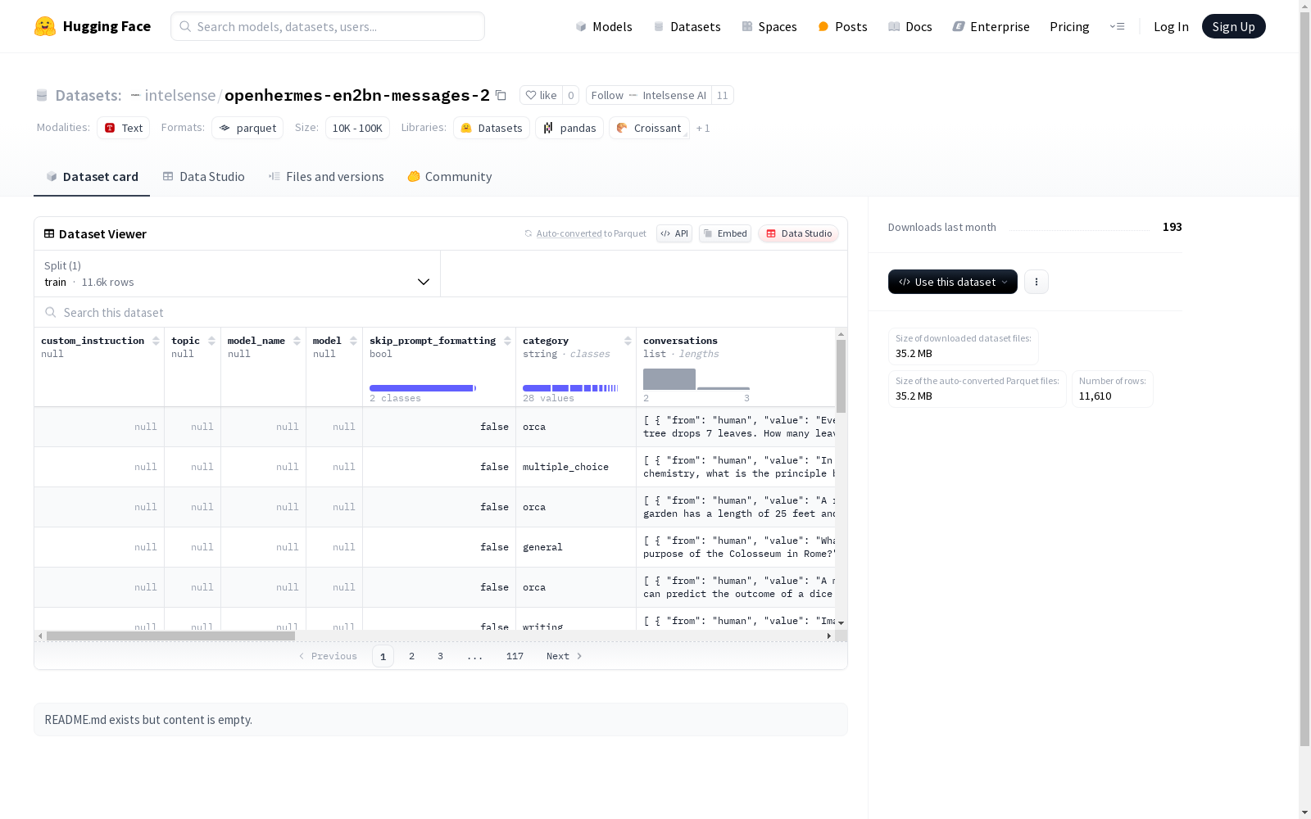Select the Croissant library tag
Image resolution: width=1311 pixels, height=819 pixels.
coord(649,128)
